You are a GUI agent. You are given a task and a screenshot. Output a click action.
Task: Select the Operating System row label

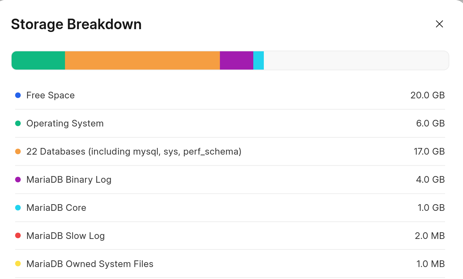point(65,123)
